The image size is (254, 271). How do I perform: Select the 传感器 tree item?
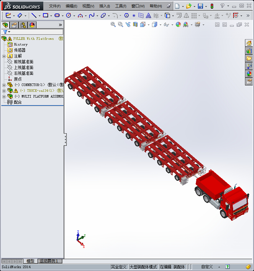pos(20,50)
